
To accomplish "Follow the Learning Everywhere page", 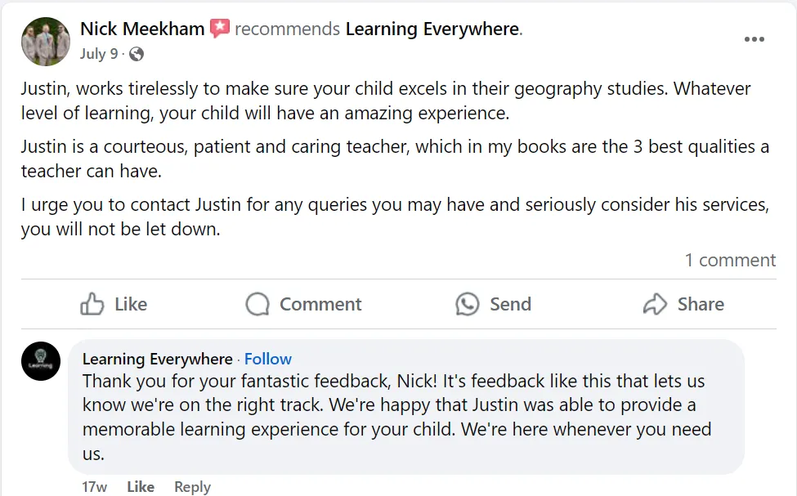I will [268, 359].
